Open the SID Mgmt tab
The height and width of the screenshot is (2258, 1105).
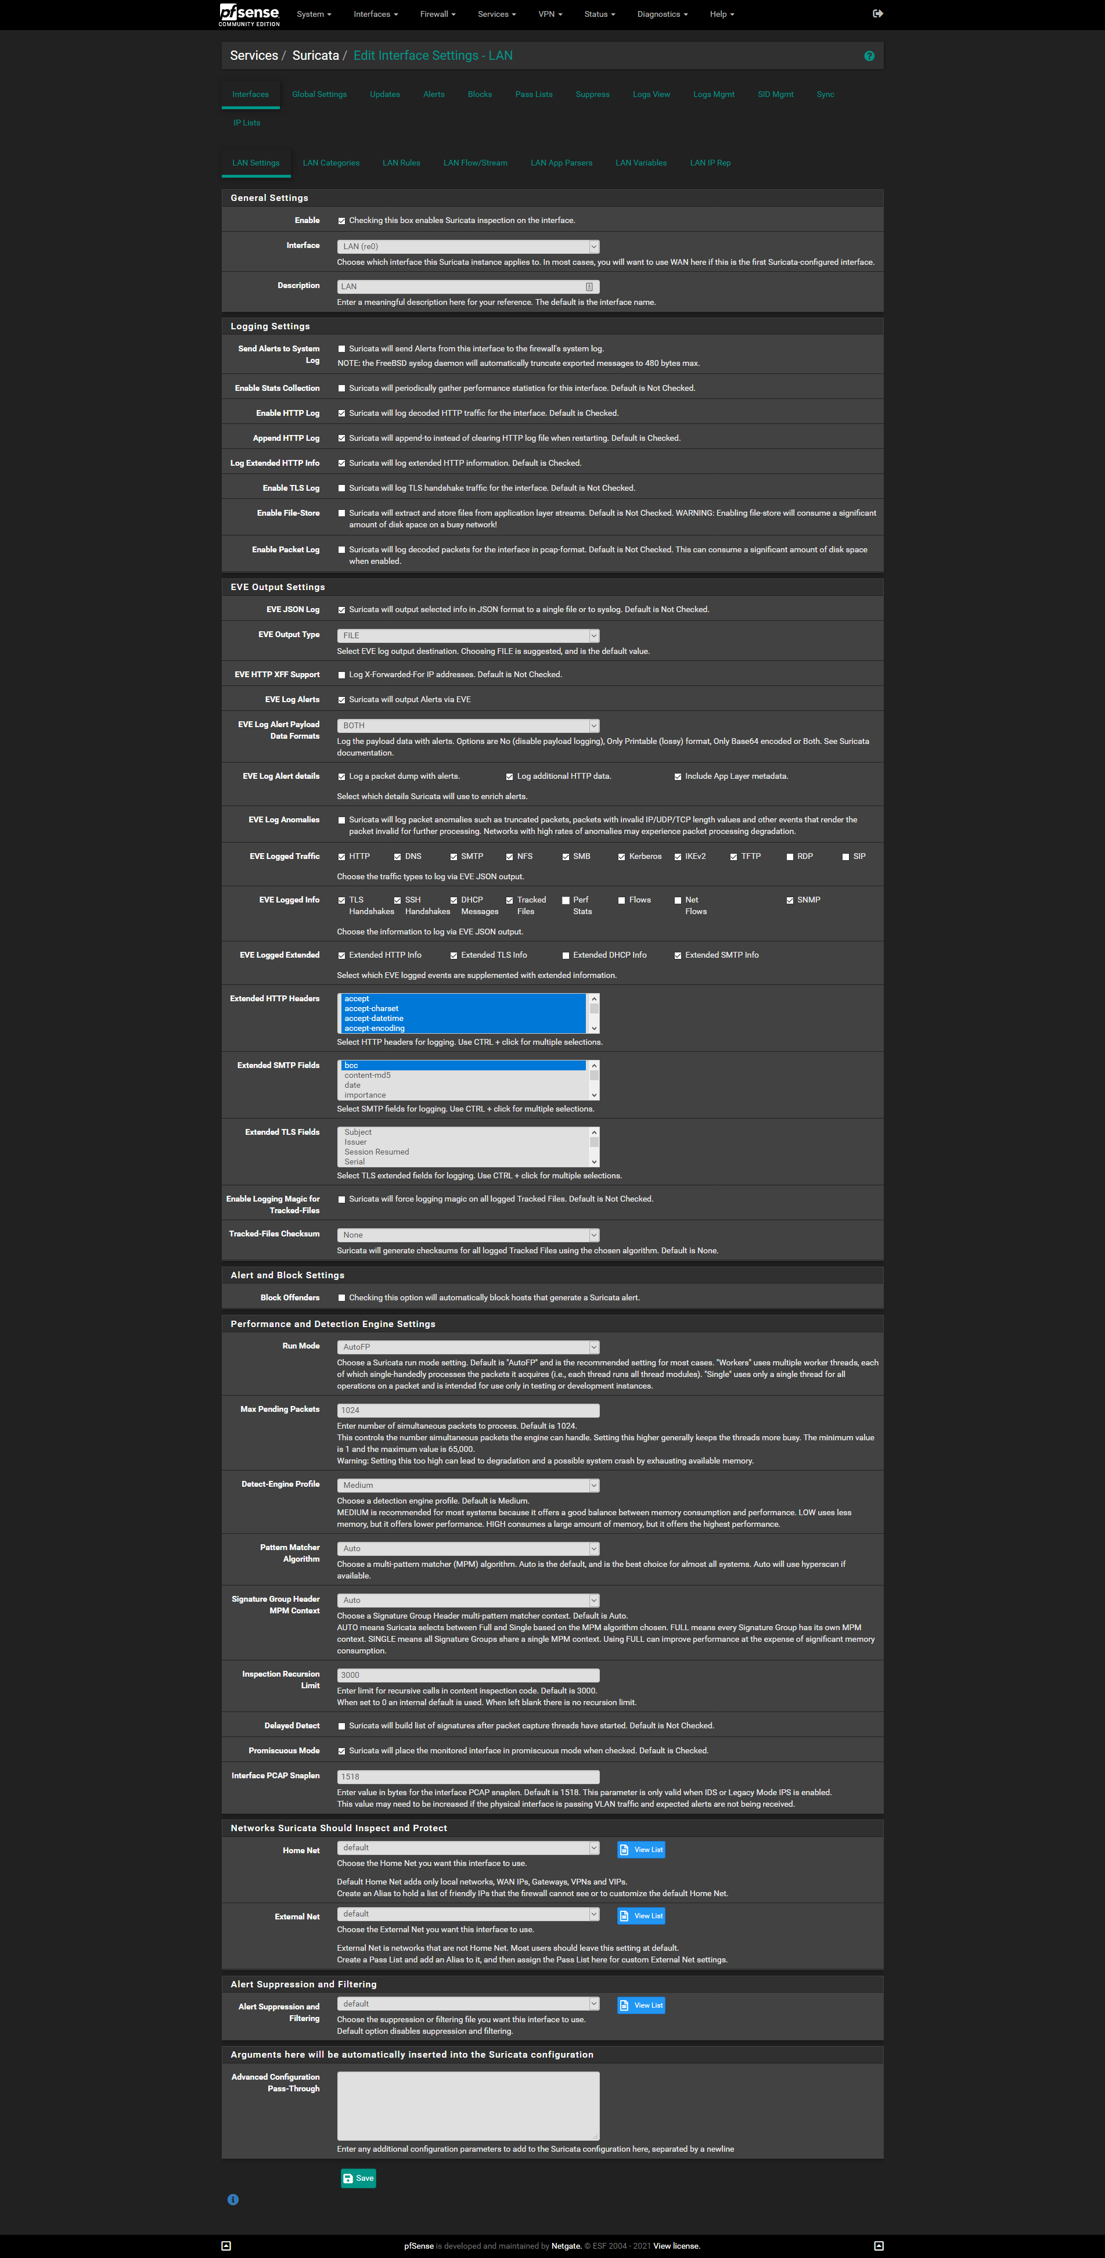(x=776, y=95)
